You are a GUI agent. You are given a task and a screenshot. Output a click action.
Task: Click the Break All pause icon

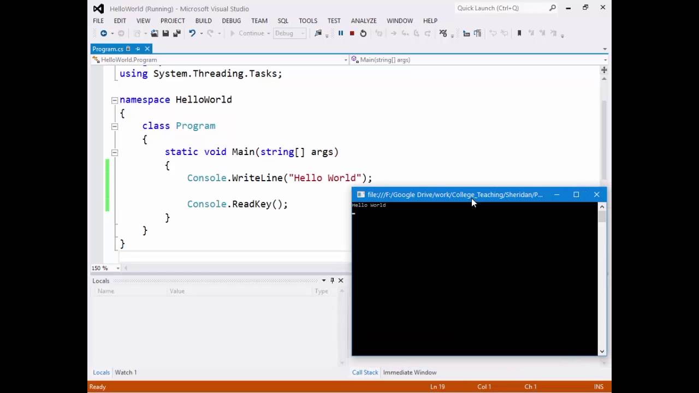point(340,33)
